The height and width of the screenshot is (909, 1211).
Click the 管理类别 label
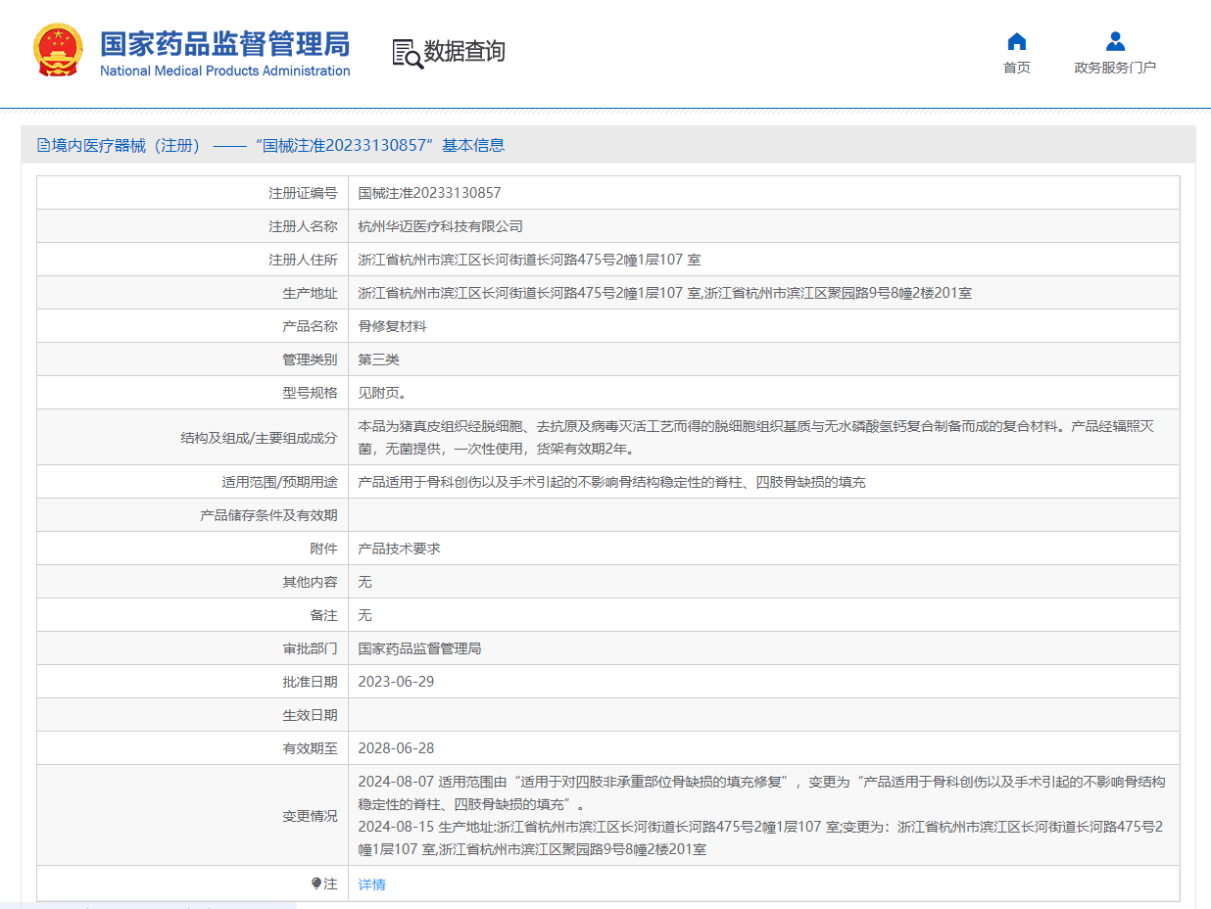(x=310, y=359)
